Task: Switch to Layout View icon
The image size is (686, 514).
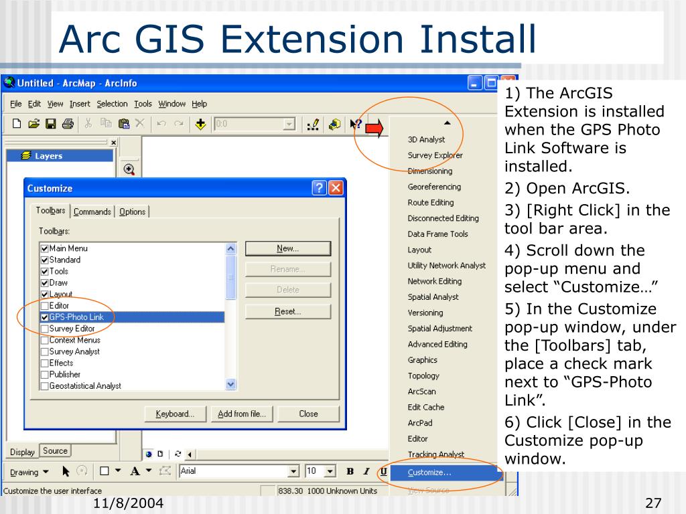Action: pos(161,454)
